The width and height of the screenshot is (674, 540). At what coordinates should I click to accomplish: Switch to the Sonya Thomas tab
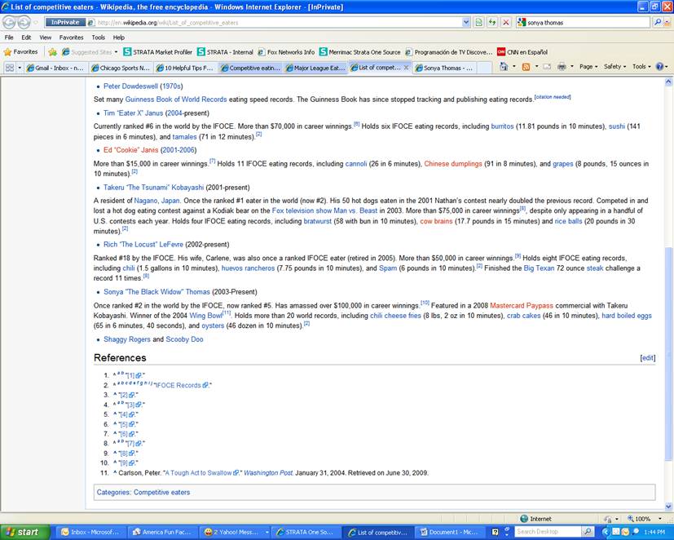tap(447, 68)
